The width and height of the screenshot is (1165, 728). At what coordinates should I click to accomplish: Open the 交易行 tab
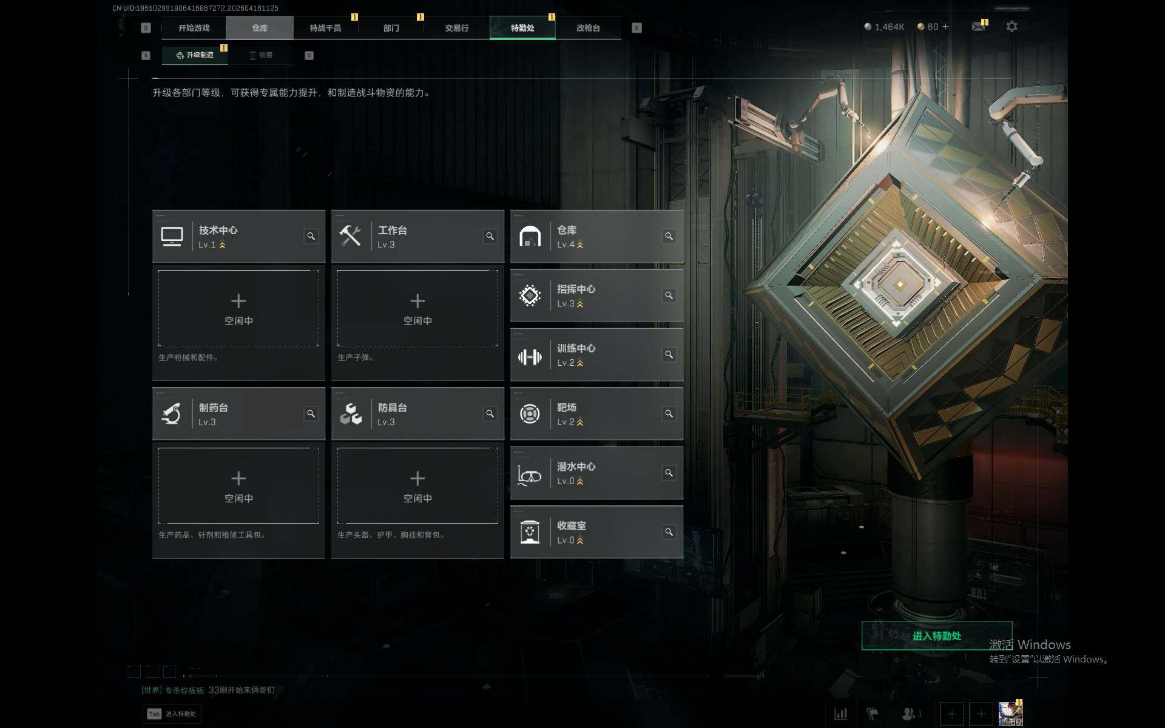click(456, 28)
